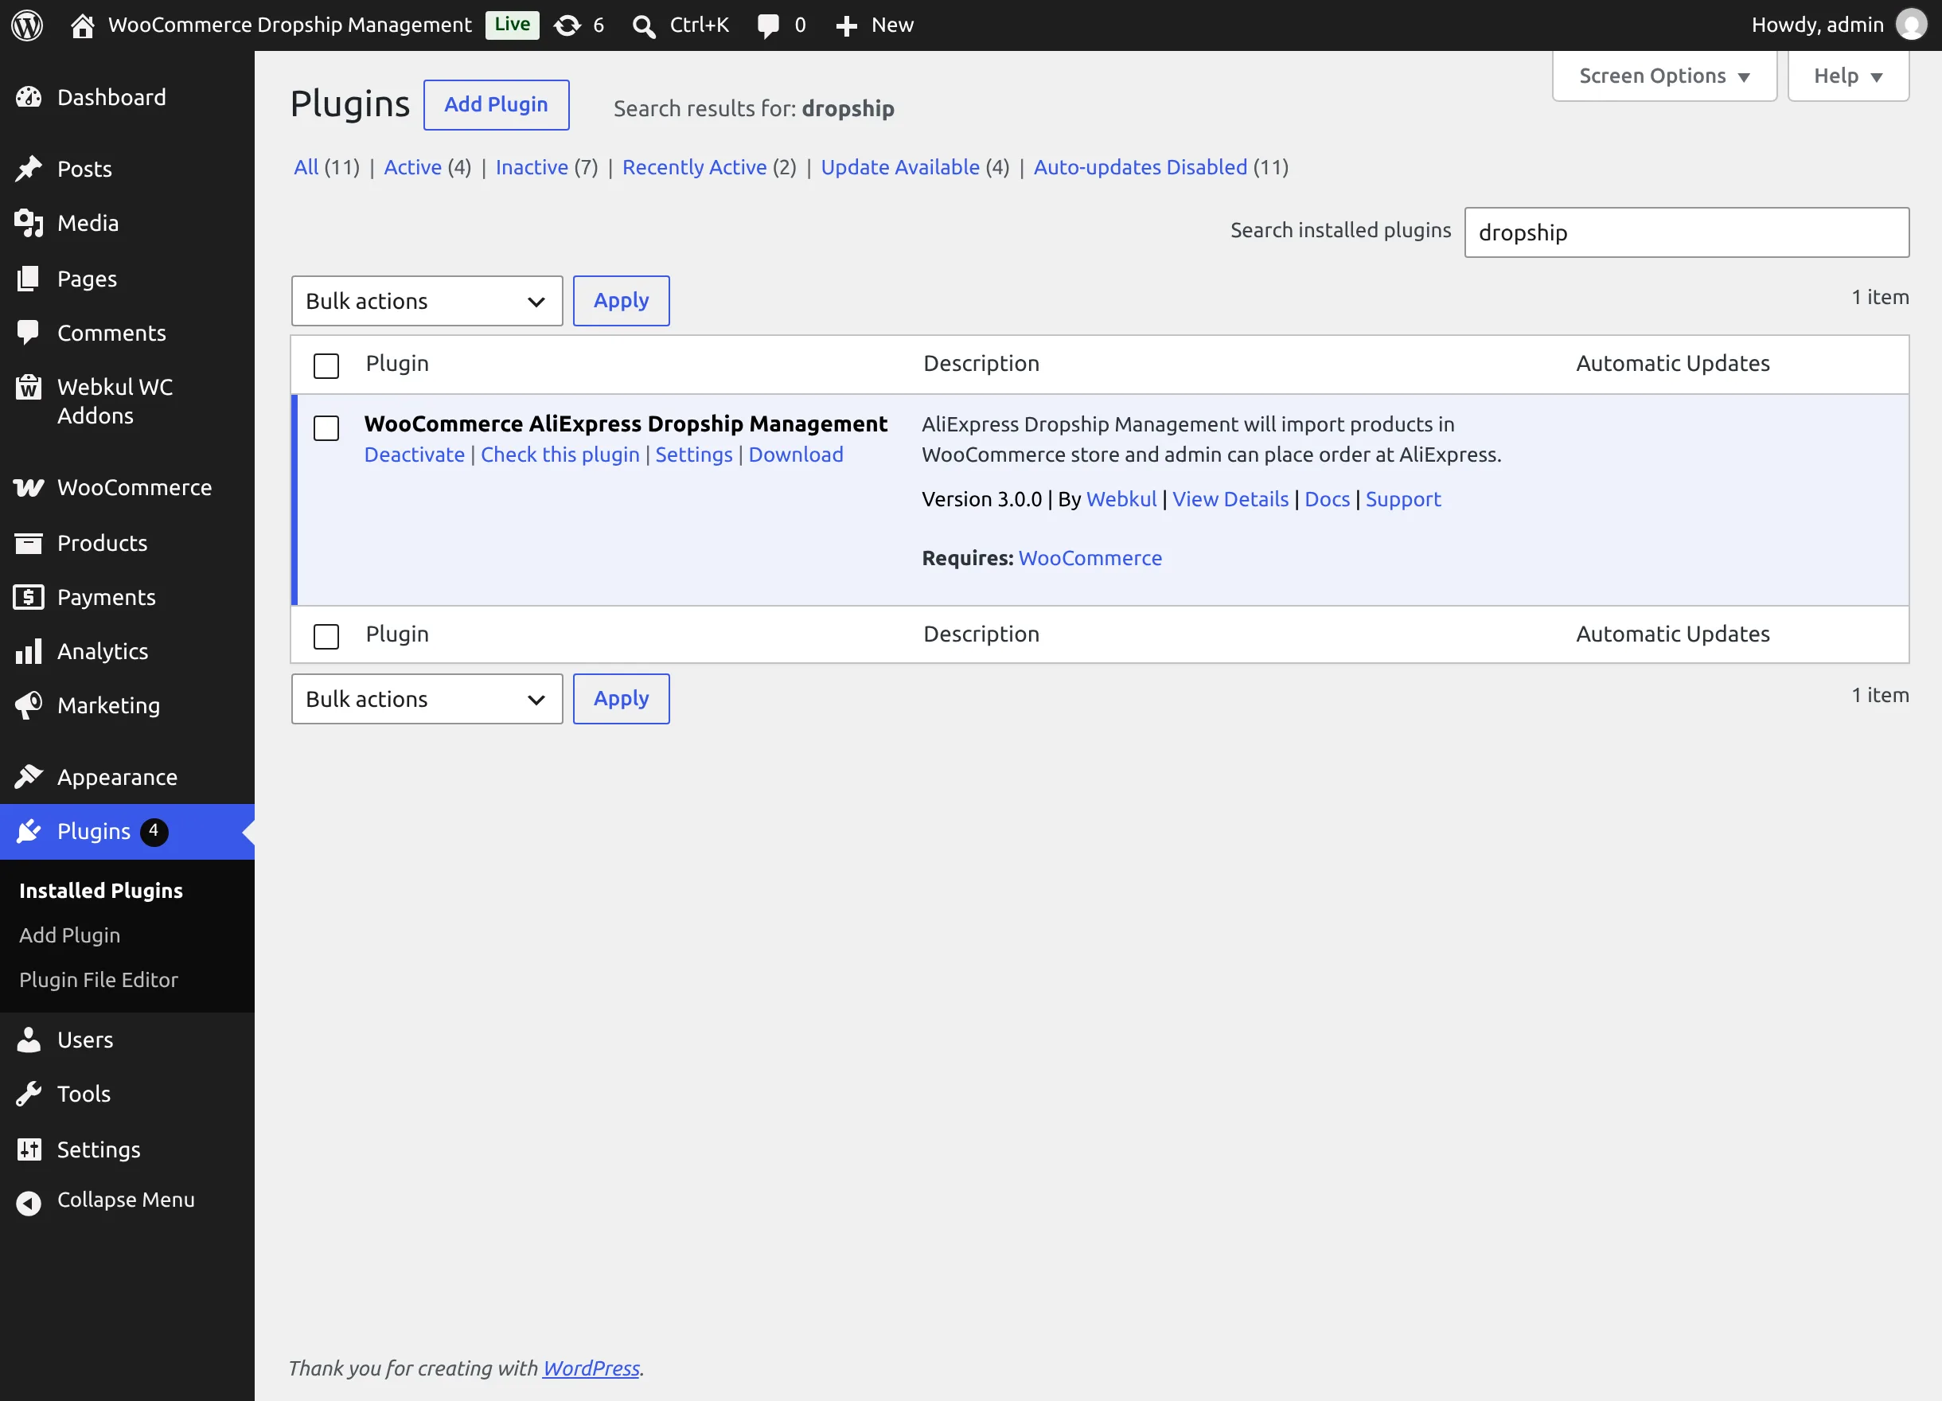
Task: Click the plus New icon
Action: coord(846,25)
